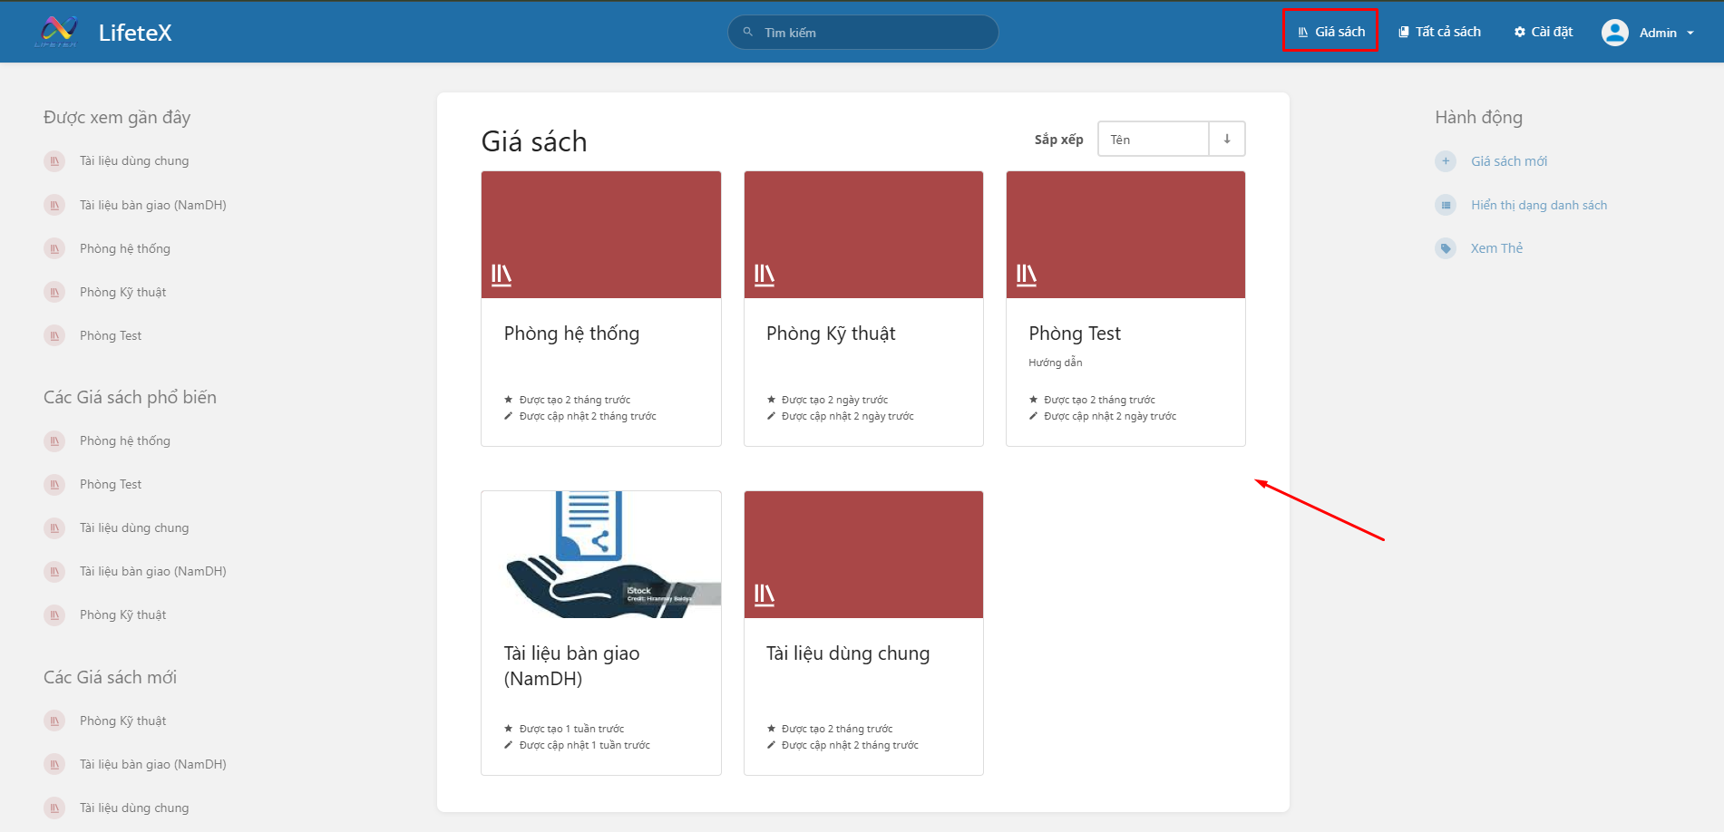Click the Tìm kiếm search field

862,33
